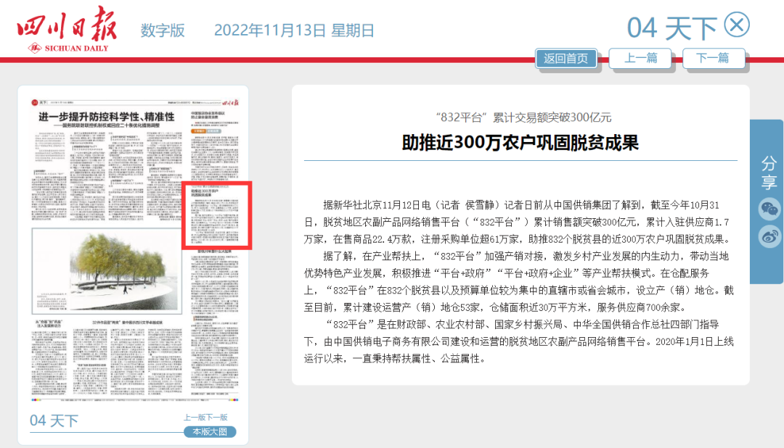Click subtitle "832平台"累计交易额突破300亿元
Screen dimensions: 784x448
pos(523,117)
